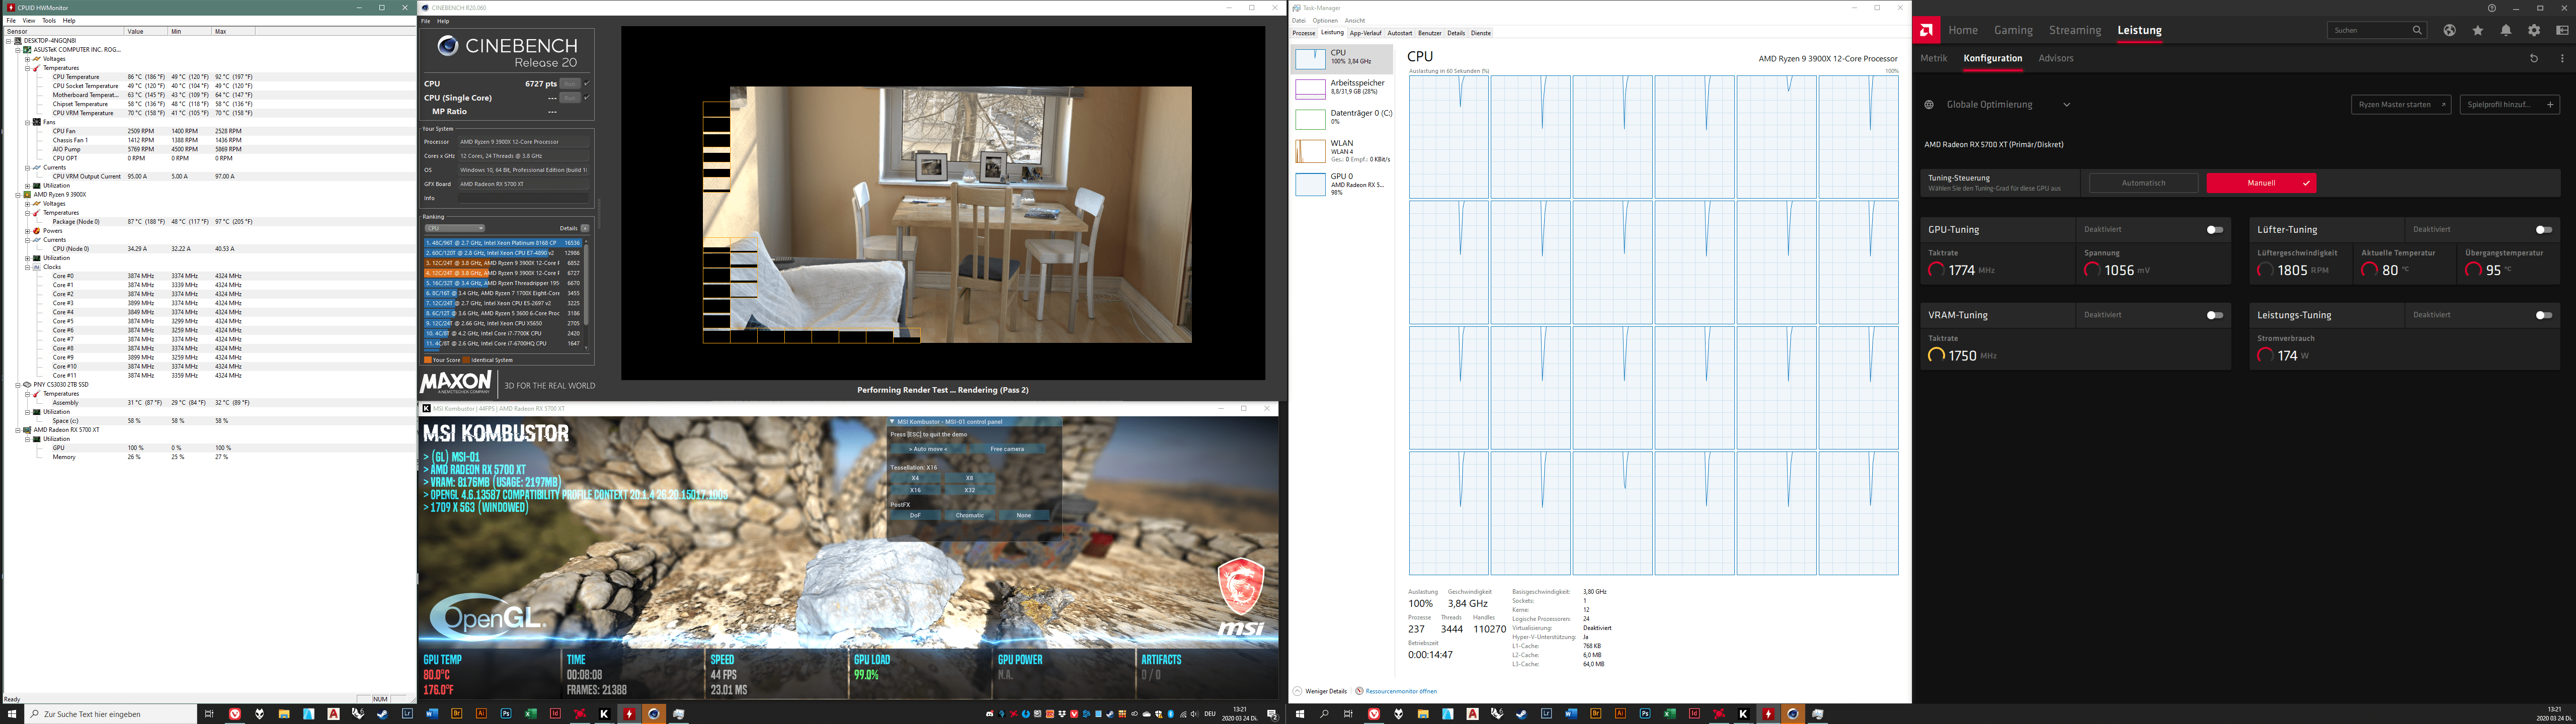Select GPU 0 in Task Manager sidebar
2576x724 pixels.
[x=1343, y=184]
